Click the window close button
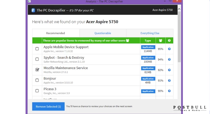This screenshot has height=114, width=210. click(177, 1)
